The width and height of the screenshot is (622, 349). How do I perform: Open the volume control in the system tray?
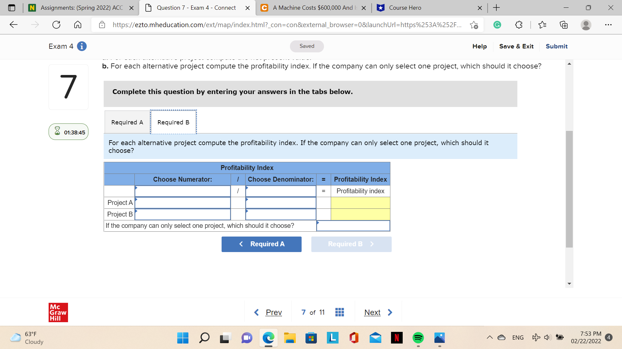pyautogui.click(x=547, y=337)
